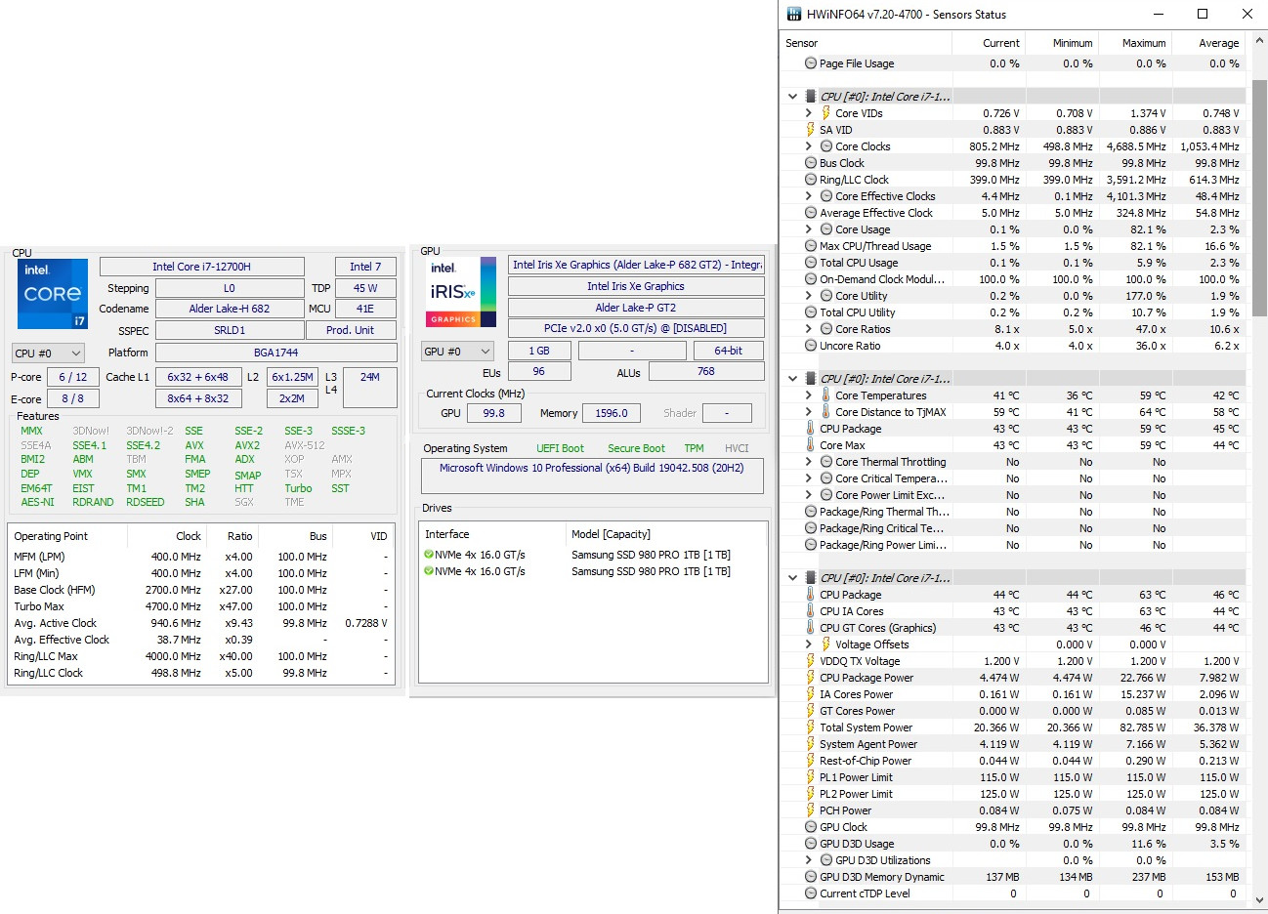Click the green check icon of first NVMe drive
The width and height of the screenshot is (1268, 914).
point(429,555)
